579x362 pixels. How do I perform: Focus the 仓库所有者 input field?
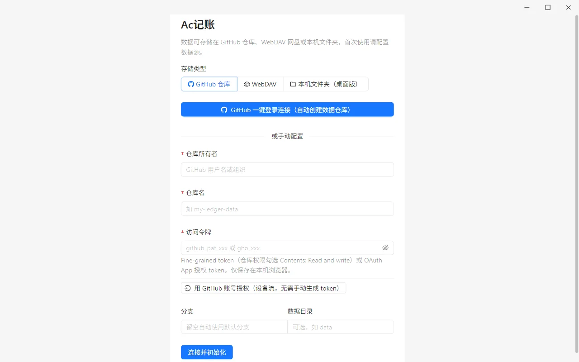pos(287,170)
